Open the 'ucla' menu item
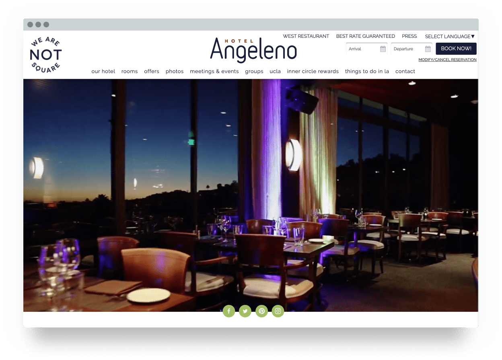Screen dimensions: 502x360 [275, 71]
